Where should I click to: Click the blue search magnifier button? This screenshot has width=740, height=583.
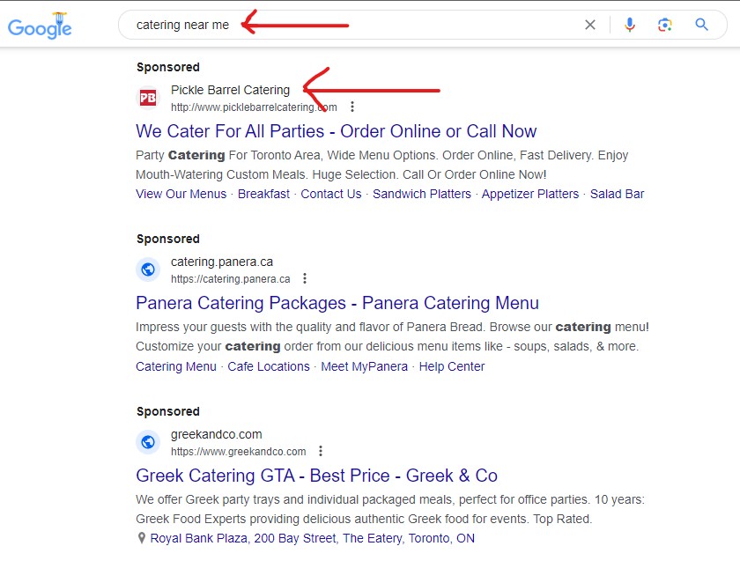[702, 26]
